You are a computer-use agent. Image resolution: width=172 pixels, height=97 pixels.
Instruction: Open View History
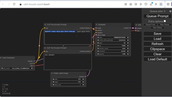click(157, 28)
